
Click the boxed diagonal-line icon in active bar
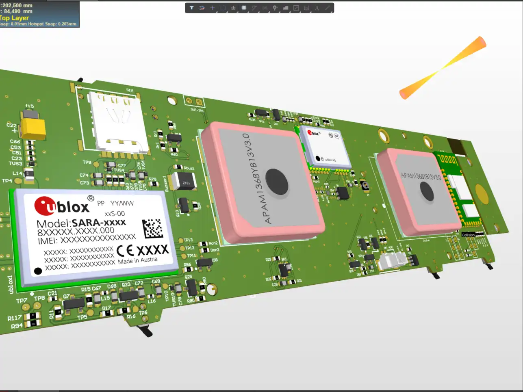296,8
